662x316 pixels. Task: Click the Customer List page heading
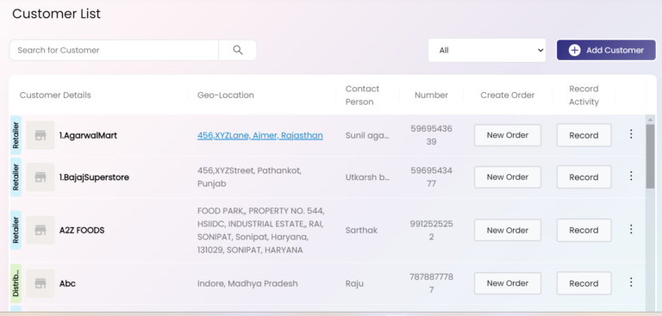57,14
